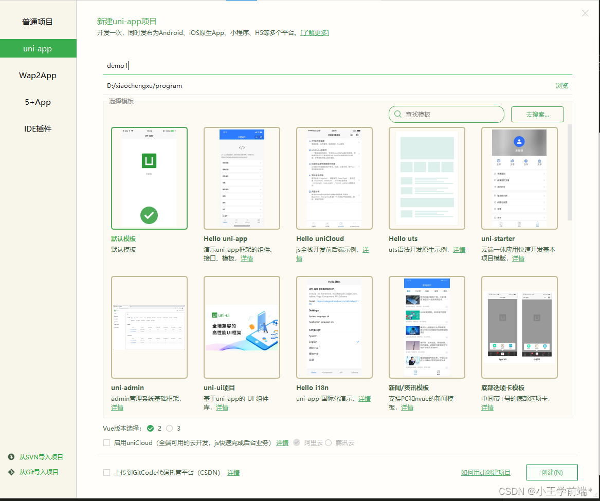
Task: Open 详情 link for uni-starter
Action: [518, 258]
